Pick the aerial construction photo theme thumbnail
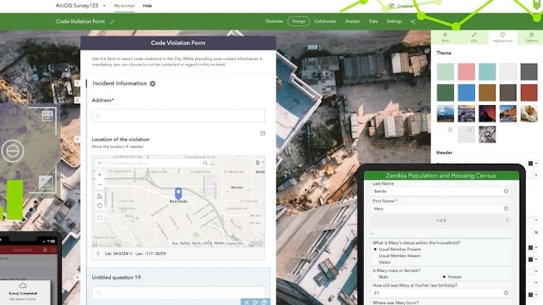 tap(487, 134)
